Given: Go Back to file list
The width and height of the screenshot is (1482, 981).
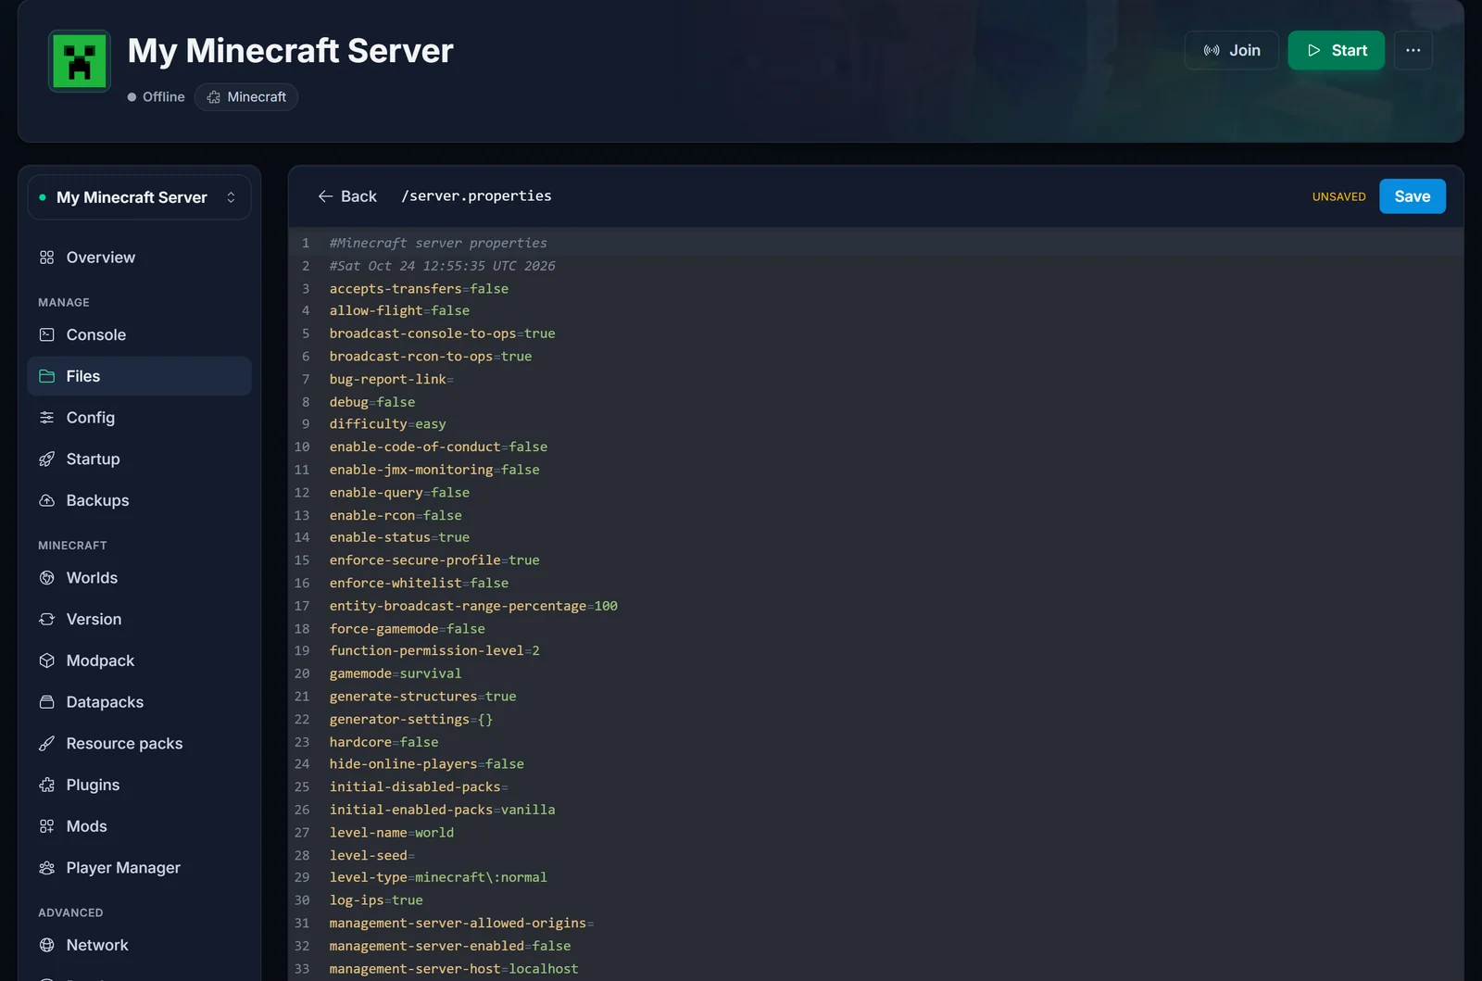Looking at the screenshot, I should 347,196.
